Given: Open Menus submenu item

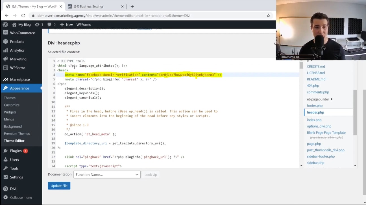Looking at the screenshot, I should click(x=9, y=119).
